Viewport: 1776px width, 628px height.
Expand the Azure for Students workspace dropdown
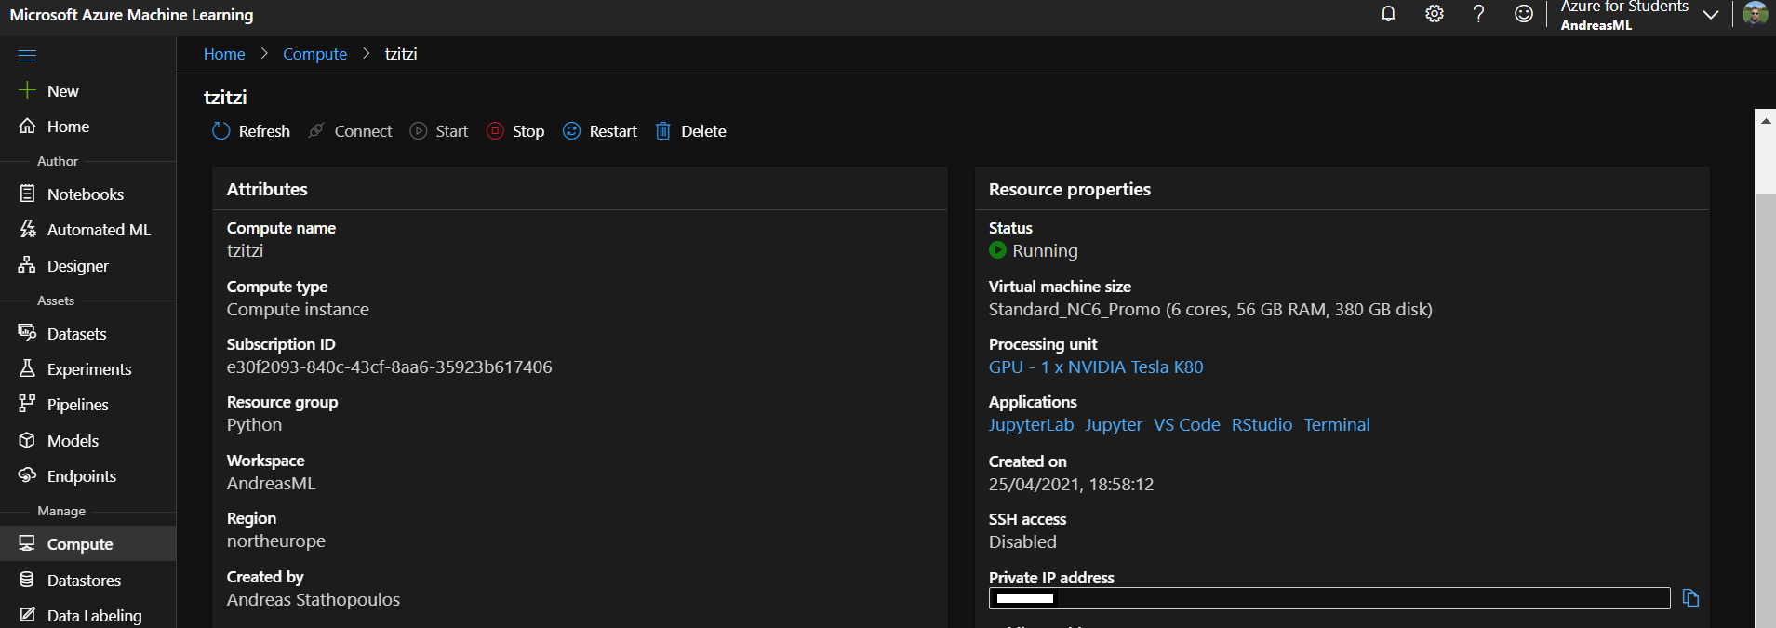point(1710,15)
